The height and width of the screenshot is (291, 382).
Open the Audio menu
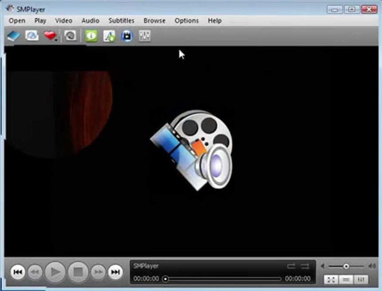(90, 20)
